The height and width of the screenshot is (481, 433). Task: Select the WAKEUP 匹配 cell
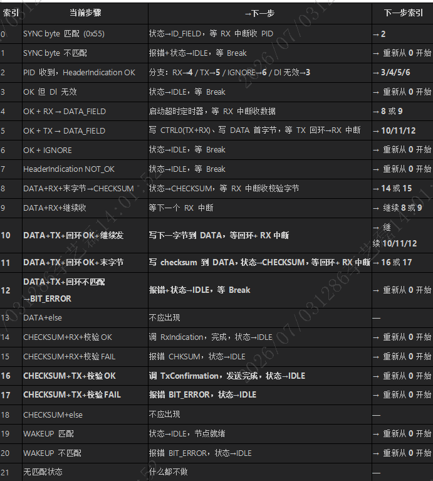coord(85,434)
